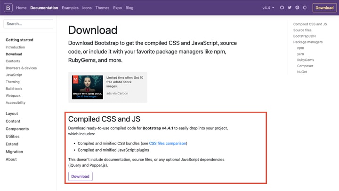This screenshot has width=339, height=191.
Task: Open Contents in sidebar
Action: tap(13, 61)
